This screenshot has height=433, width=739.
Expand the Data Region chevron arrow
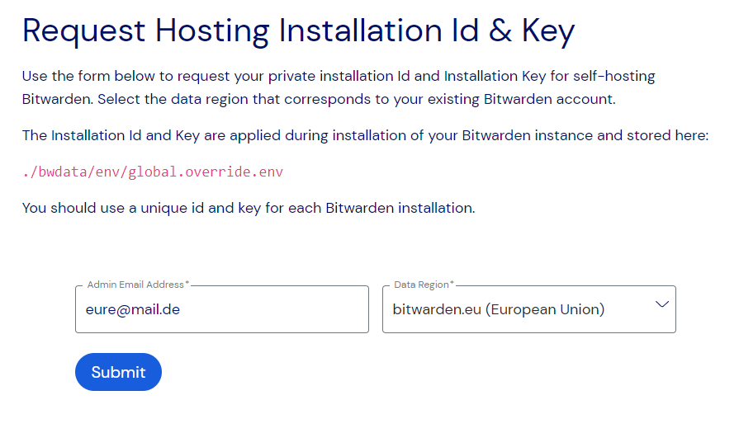[x=661, y=304]
